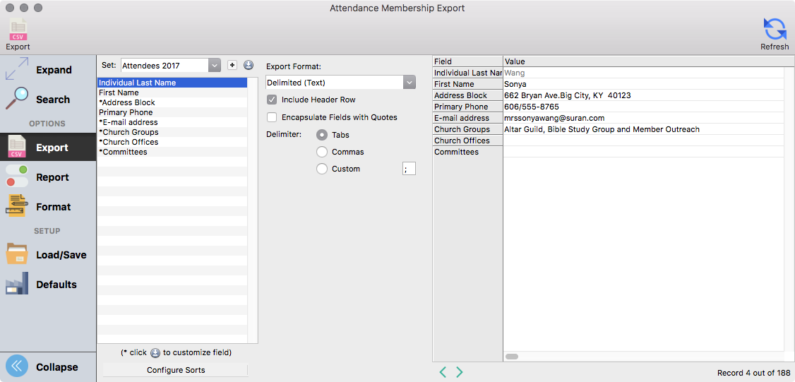
Task: Expand the Export Format dropdown
Action: click(x=340, y=83)
